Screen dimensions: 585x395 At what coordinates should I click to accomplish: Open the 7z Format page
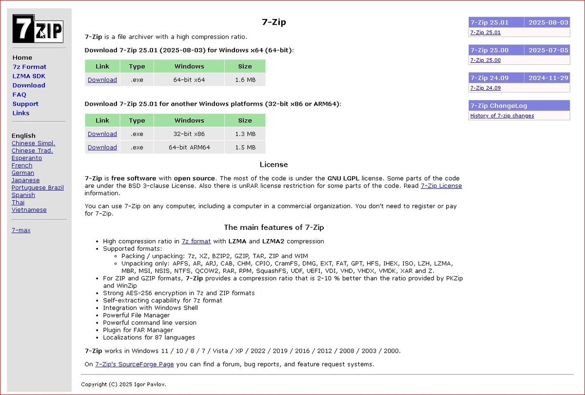(x=29, y=67)
